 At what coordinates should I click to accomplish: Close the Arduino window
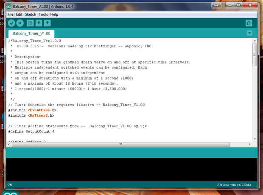coord(250,5)
